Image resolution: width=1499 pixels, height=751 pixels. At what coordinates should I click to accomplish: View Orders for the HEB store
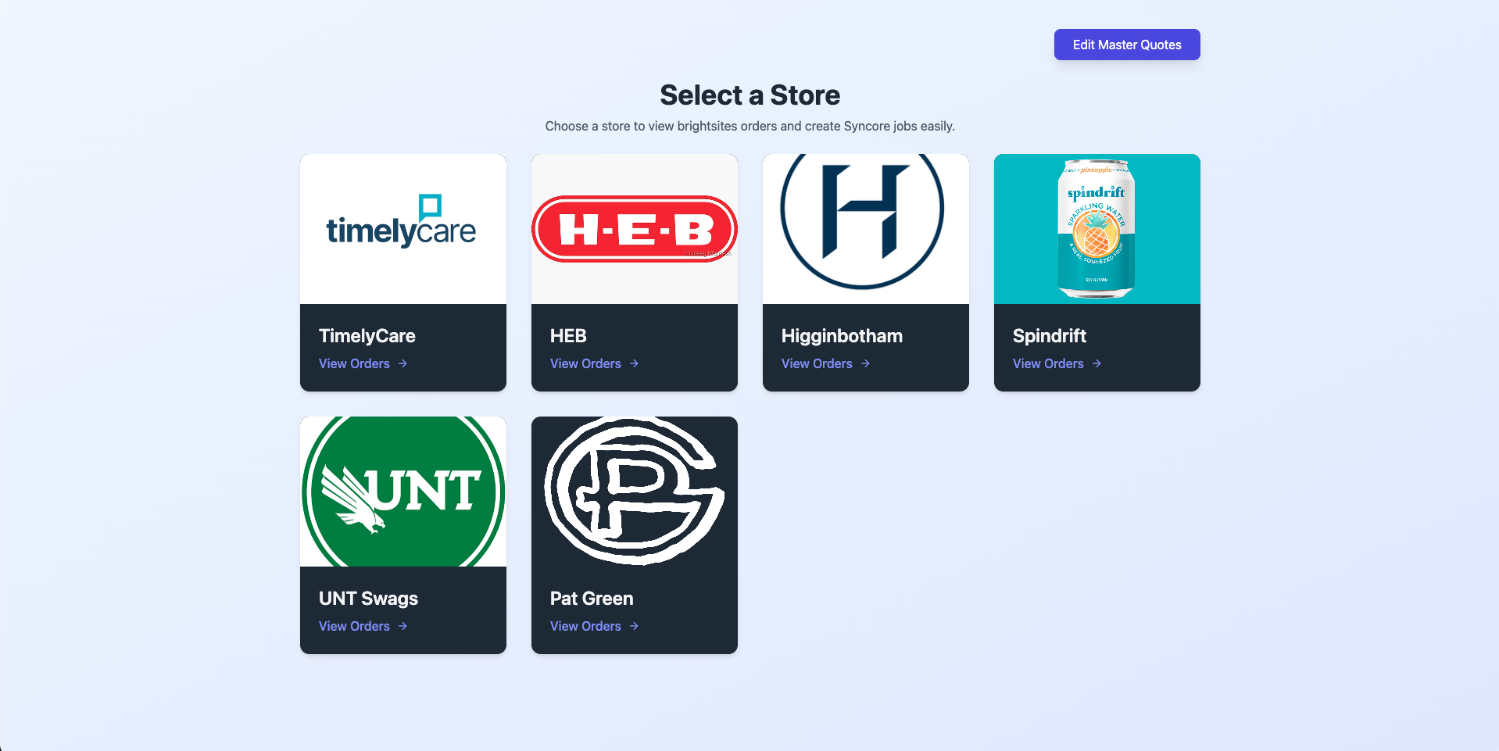click(x=585, y=363)
